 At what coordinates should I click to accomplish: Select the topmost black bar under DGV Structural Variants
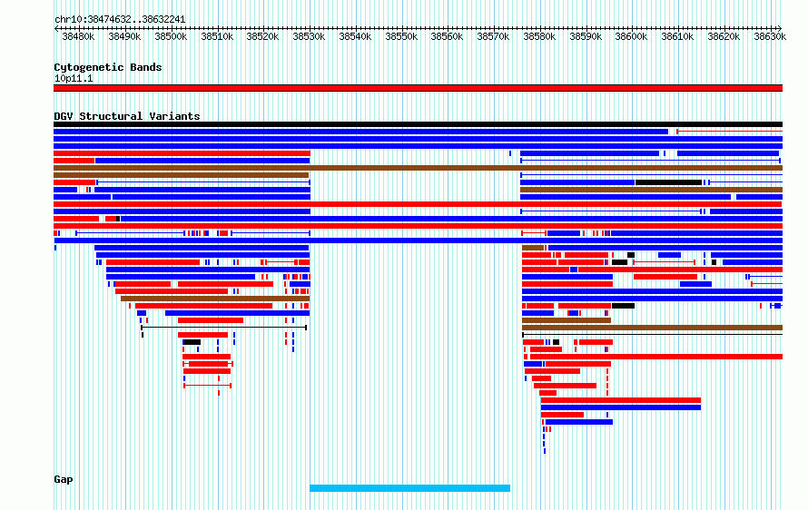pos(418,124)
